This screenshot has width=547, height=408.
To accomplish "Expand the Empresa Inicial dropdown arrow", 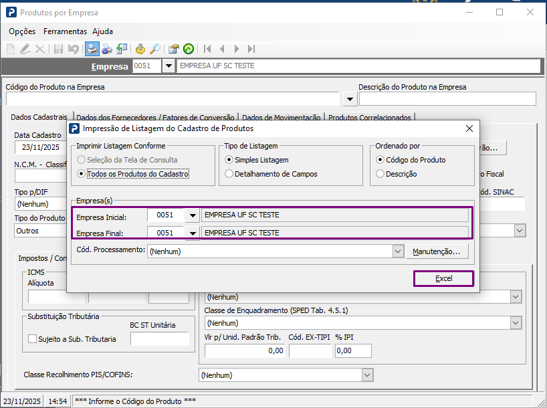I will point(193,215).
